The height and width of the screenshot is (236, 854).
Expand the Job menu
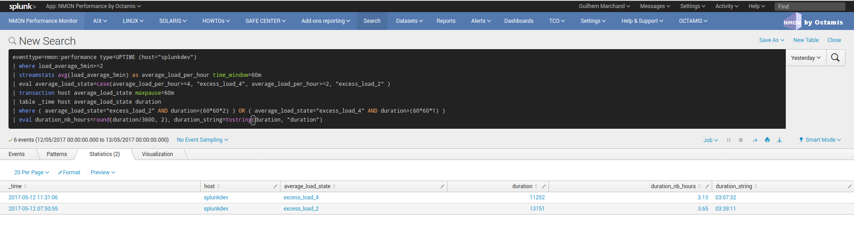[710, 140]
